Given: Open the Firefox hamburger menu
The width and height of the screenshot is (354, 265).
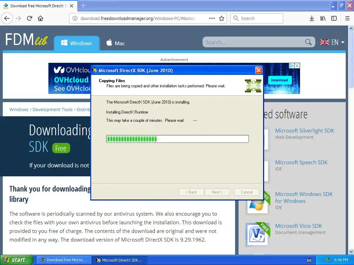Looking at the screenshot, I should coord(347,19).
